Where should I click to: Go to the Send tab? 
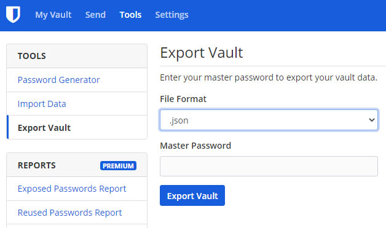coord(95,15)
